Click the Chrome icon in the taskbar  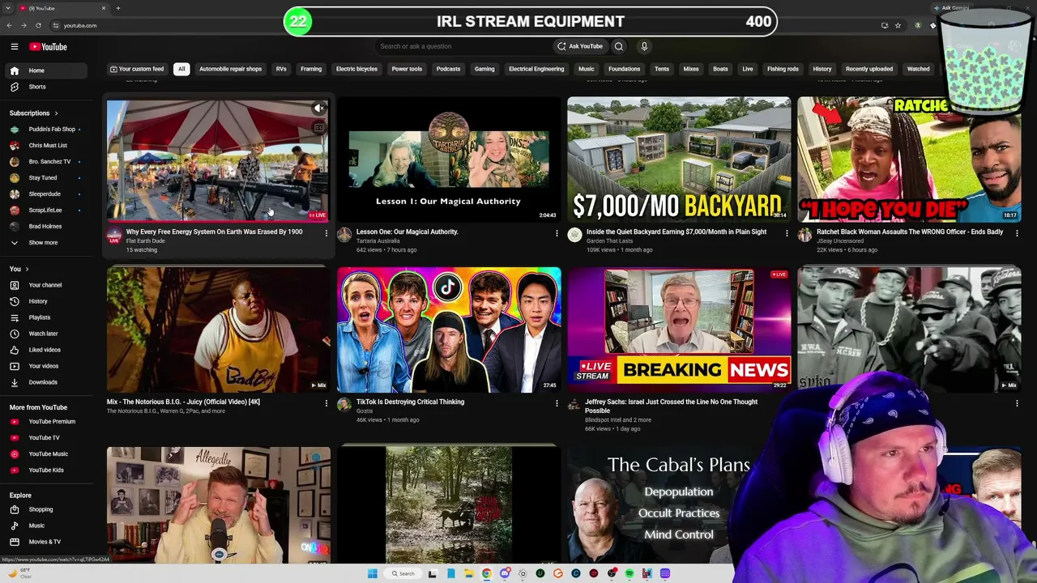pos(487,573)
